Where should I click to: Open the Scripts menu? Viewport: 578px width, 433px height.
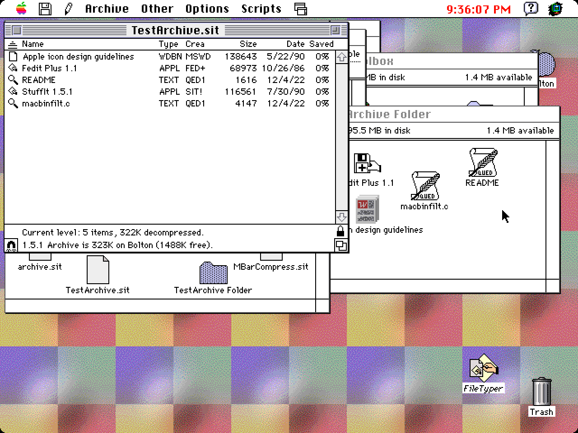pyautogui.click(x=261, y=9)
